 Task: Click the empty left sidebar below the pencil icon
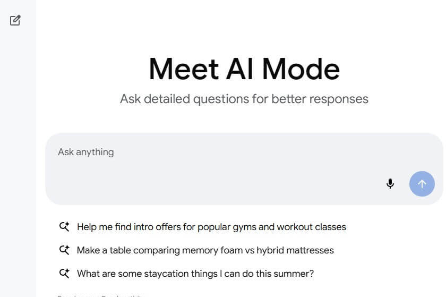click(18, 159)
